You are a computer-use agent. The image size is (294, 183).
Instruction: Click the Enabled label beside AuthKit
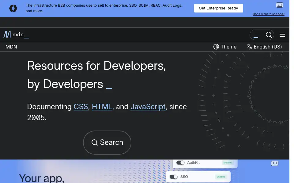[x=228, y=163]
